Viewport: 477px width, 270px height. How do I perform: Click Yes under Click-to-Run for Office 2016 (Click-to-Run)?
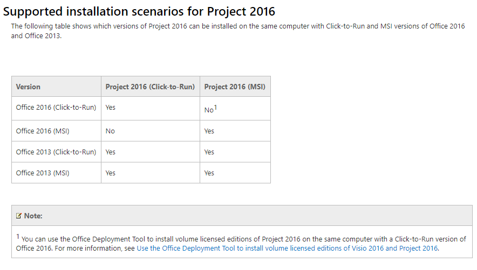click(111, 108)
